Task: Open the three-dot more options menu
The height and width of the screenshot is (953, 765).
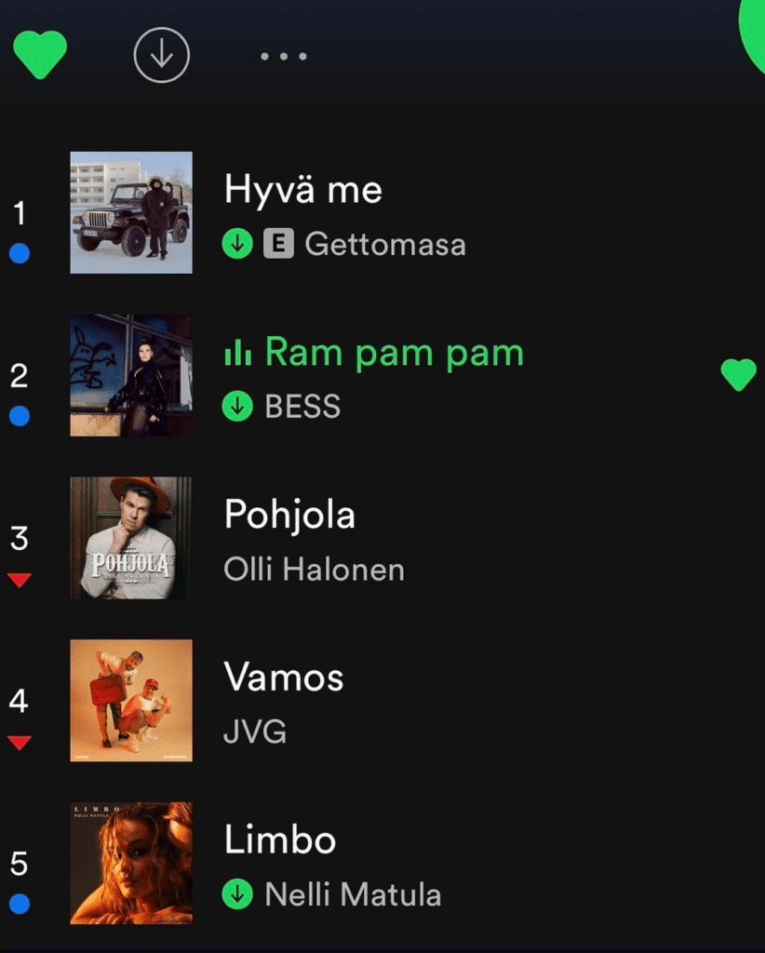Action: (x=283, y=57)
